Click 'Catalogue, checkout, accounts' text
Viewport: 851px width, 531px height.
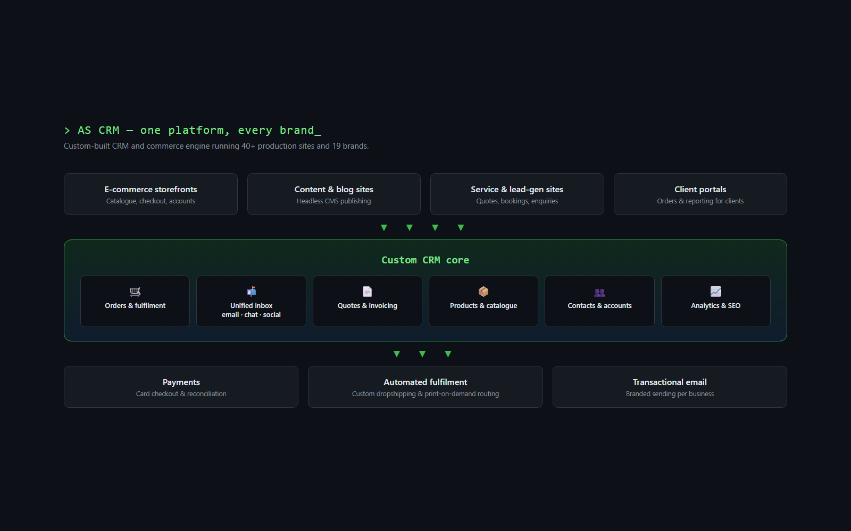[x=151, y=201]
